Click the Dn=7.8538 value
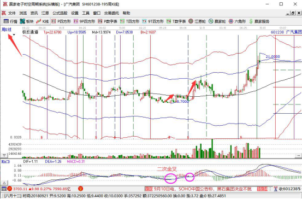Image resolution: width=302 pixels, height=199 pixels. click(124, 32)
